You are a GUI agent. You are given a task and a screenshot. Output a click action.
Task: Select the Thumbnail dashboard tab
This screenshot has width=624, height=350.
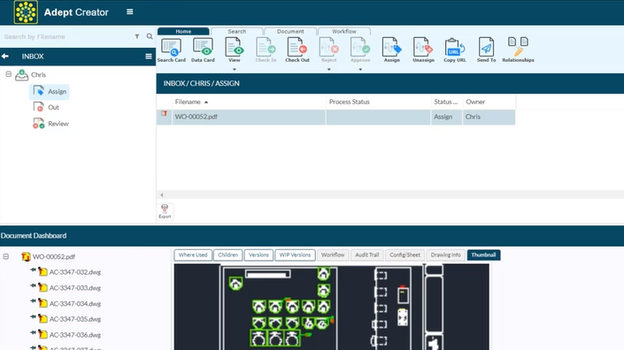(483, 255)
